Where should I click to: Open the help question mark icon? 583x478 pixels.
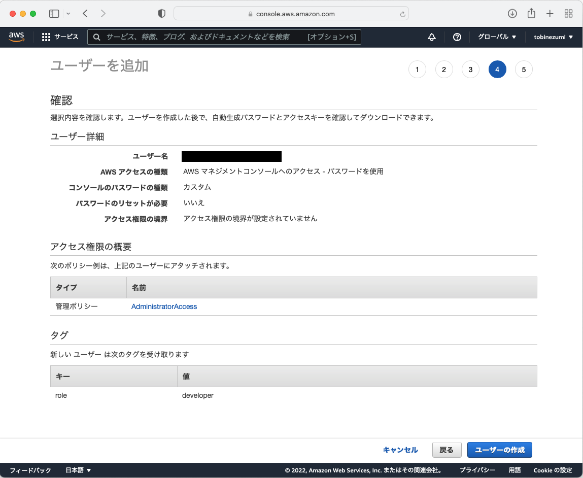click(x=457, y=37)
